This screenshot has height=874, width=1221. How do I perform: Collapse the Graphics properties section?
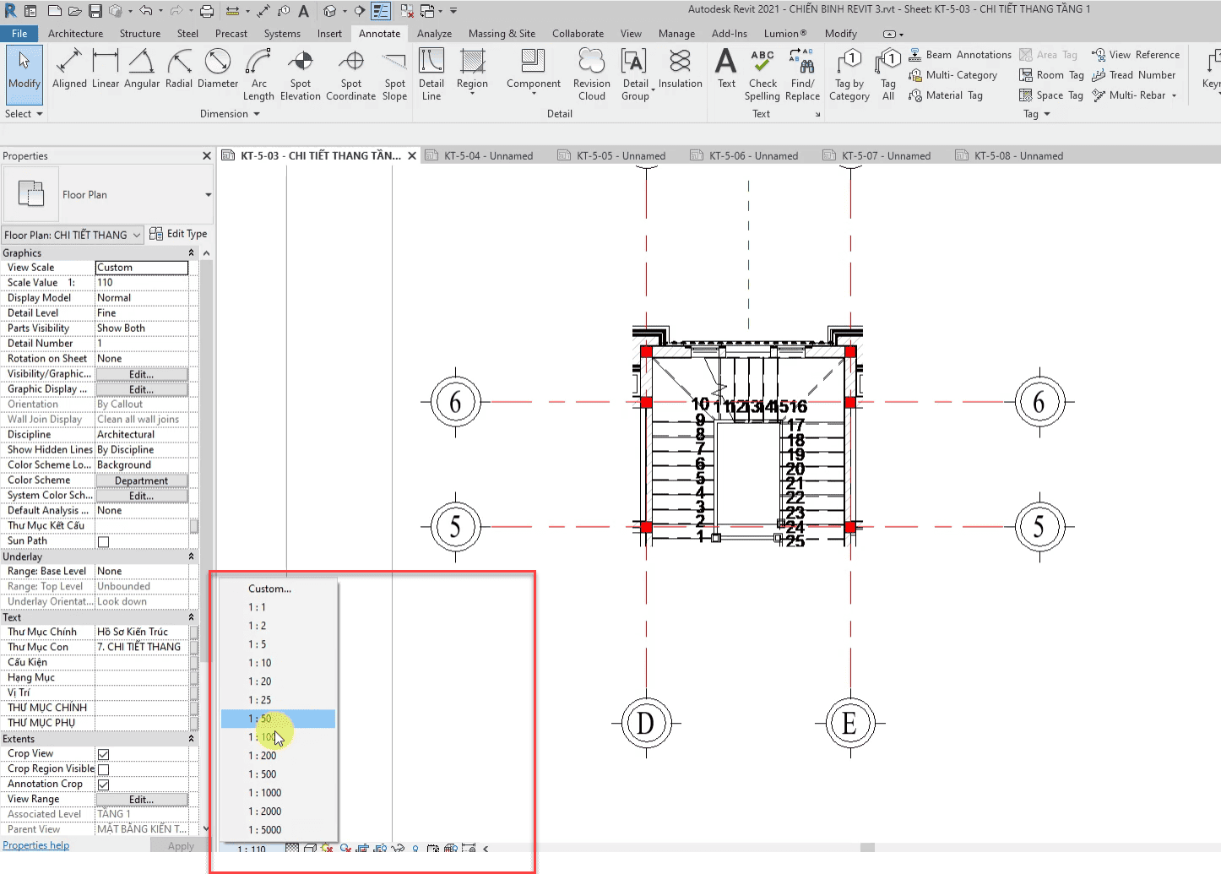[191, 253]
